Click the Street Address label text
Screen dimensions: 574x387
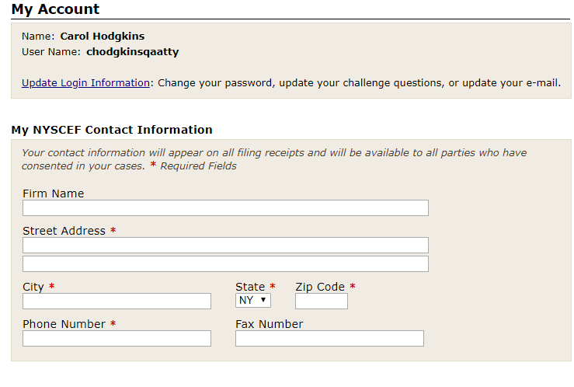tap(64, 231)
